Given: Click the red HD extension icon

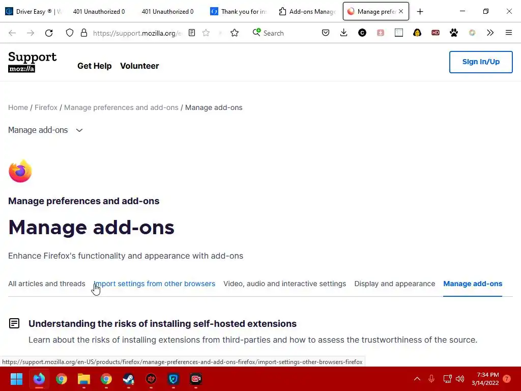Looking at the screenshot, I should tap(436, 33).
